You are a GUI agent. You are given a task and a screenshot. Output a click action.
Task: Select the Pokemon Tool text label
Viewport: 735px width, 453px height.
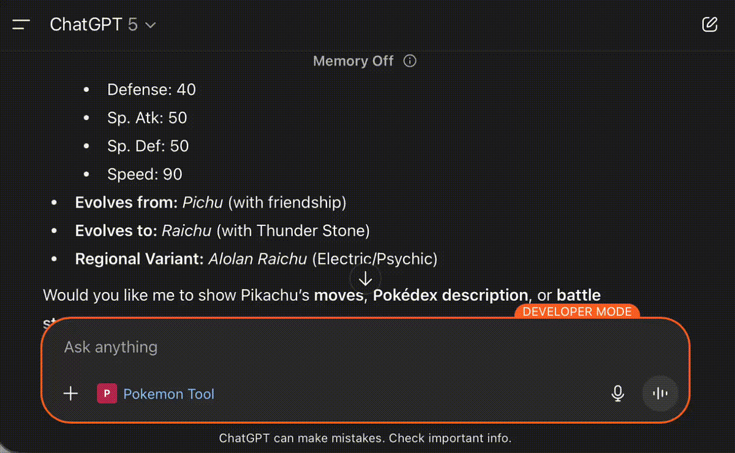coord(169,394)
